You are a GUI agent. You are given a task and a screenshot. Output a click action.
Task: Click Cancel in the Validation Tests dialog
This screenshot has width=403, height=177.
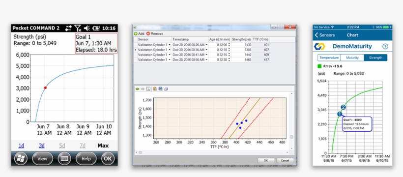(x=285, y=161)
